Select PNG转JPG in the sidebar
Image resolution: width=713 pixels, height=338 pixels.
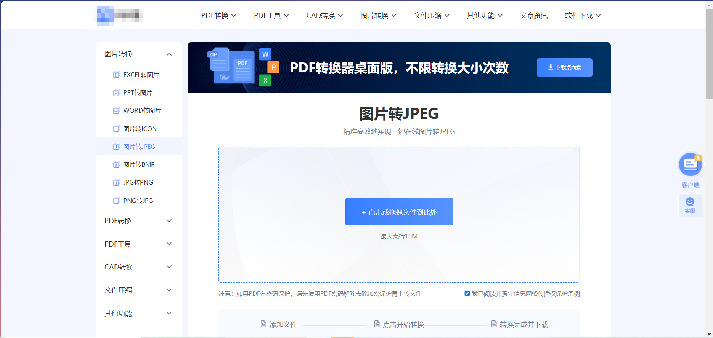(138, 200)
